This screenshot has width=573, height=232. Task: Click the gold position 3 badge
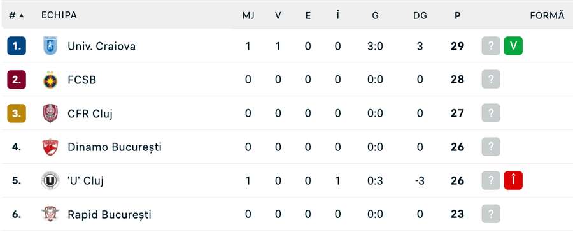pyautogui.click(x=17, y=113)
